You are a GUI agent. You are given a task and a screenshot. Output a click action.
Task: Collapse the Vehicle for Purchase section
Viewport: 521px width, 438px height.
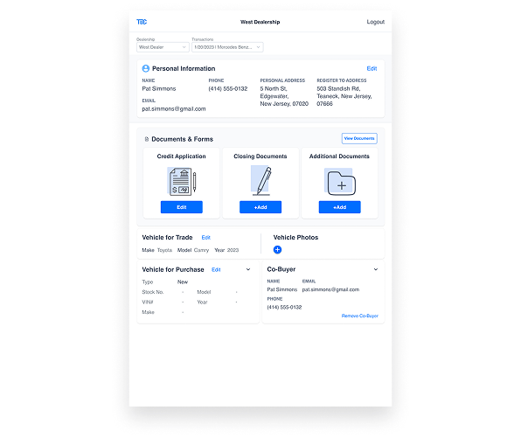248,269
